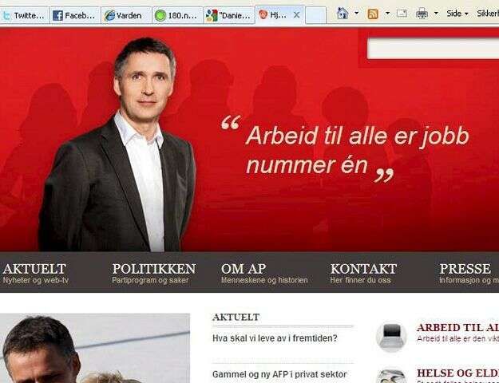Open the RSS feeds icon

click(373, 14)
